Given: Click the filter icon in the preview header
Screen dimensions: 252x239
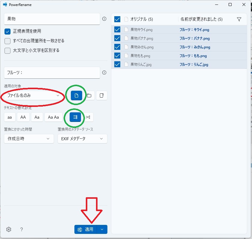Looking at the screenshot, I should click(x=239, y=19).
